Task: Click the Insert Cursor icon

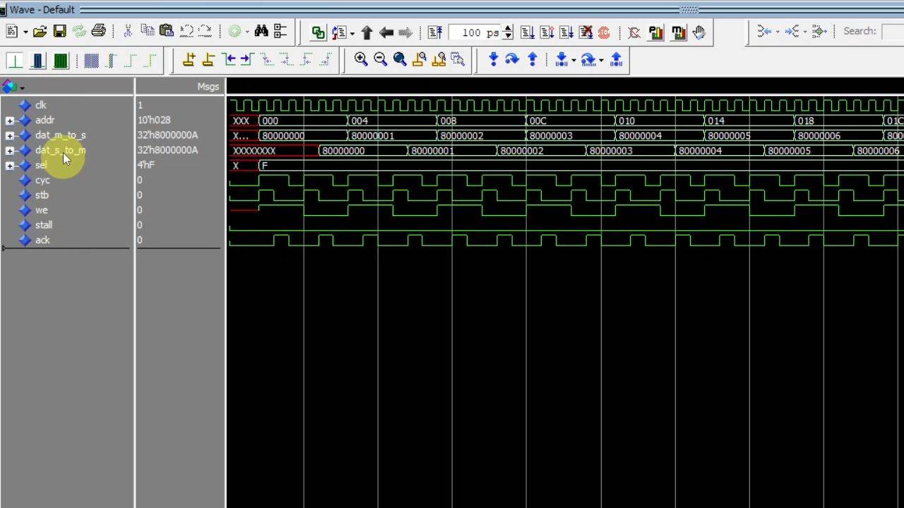Action: [x=189, y=60]
